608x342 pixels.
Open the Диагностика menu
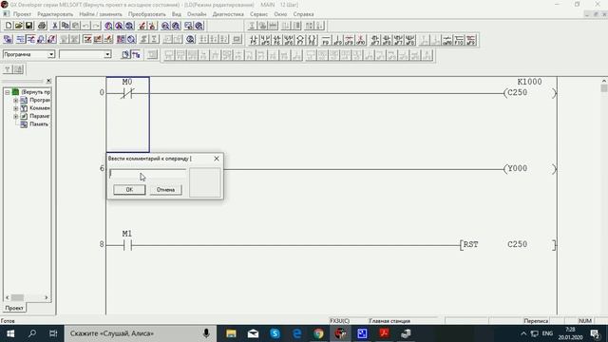(x=228, y=14)
